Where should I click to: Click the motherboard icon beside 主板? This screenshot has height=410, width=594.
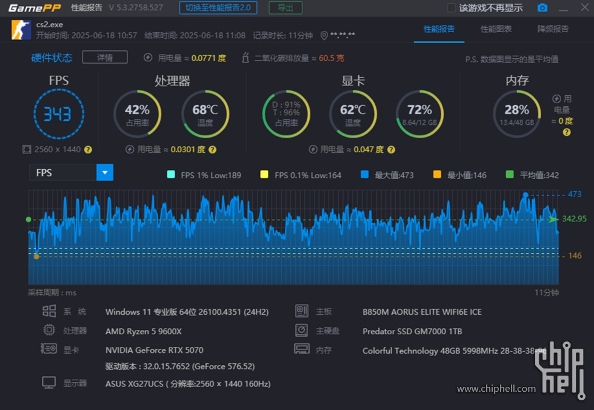tap(302, 311)
